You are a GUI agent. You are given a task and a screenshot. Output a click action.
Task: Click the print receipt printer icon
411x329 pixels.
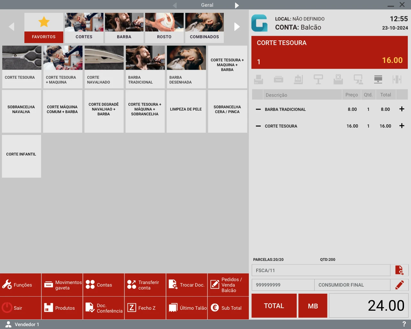tap(258, 79)
